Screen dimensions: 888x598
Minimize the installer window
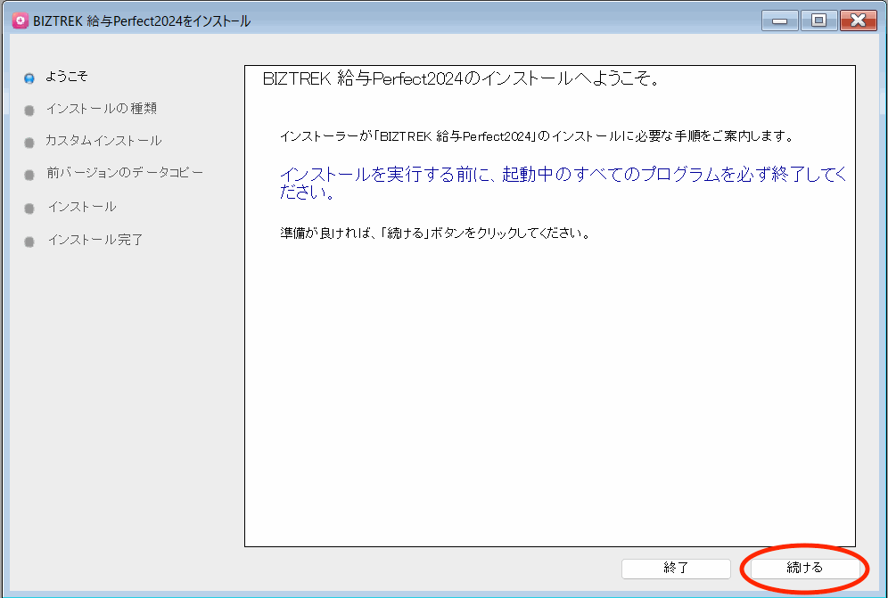[x=780, y=21]
